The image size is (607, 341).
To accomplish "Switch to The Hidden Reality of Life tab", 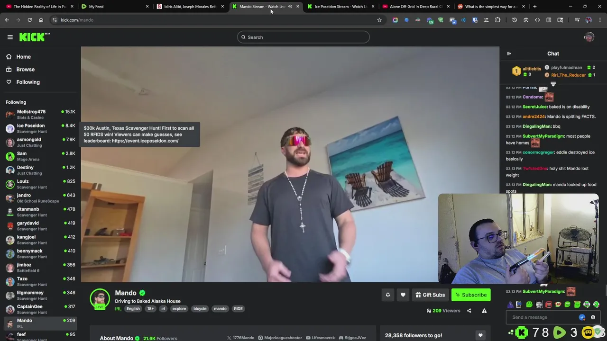I will coord(39,7).
